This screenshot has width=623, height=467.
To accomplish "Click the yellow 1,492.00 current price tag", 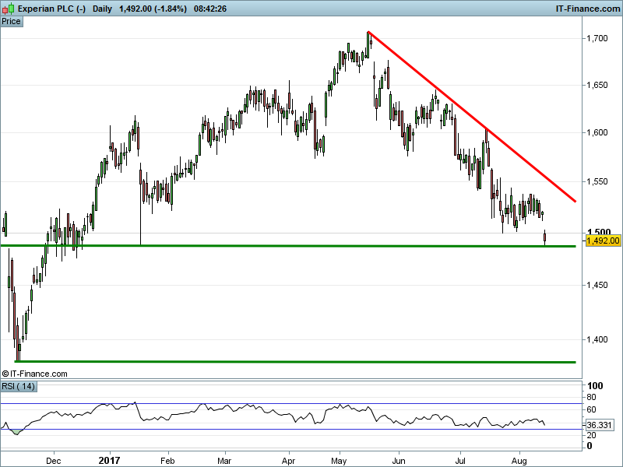I will (603, 241).
